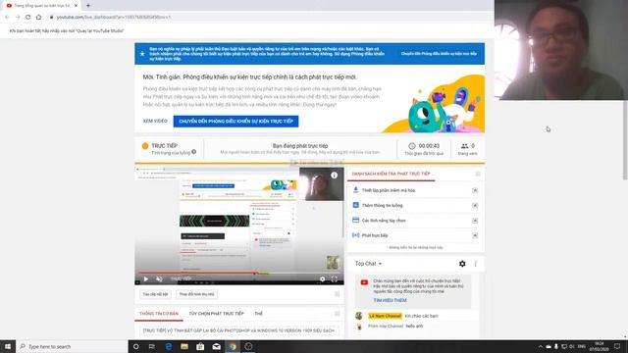
Task: Click Tạo clip nổi bật button
Action: [x=155, y=294]
